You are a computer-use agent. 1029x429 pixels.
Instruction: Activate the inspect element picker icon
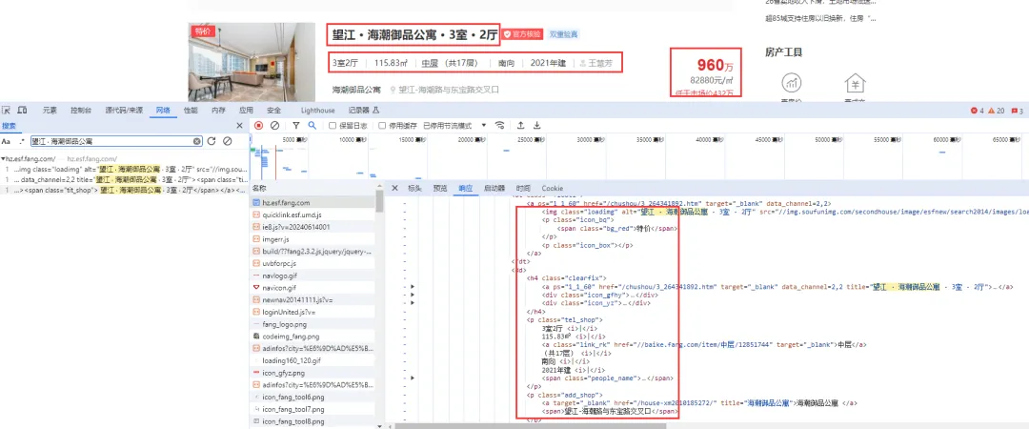pyautogui.click(x=7, y=110)
